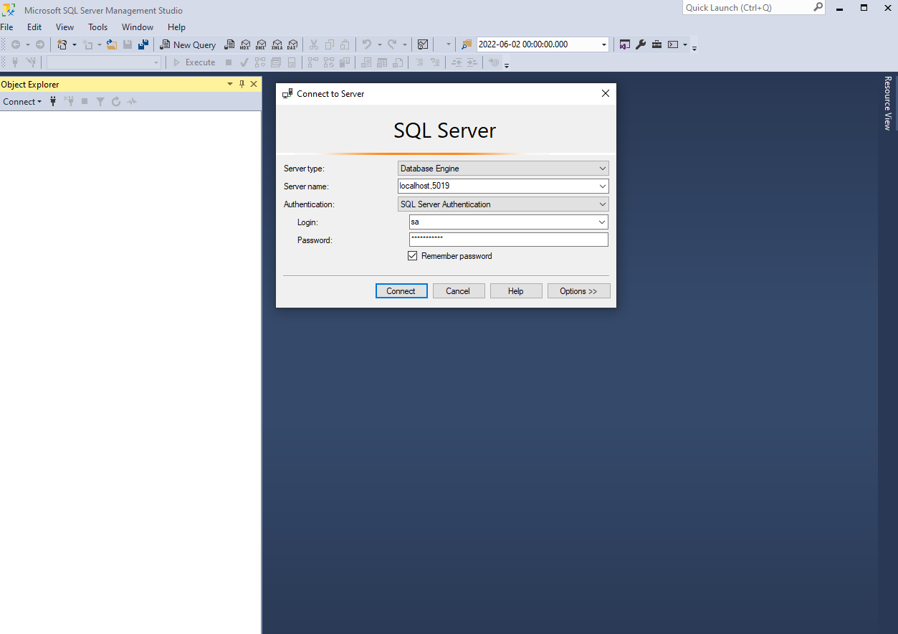Close the Object Explorer panel

pyautogui.click(x=254, y=84)
